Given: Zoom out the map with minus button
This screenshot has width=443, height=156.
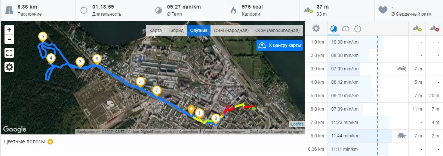Looking at the screenshot, I should click(9, 39).
